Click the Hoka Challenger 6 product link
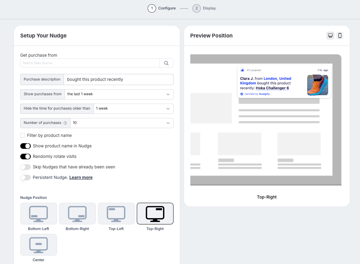Screen dimensions: 360x264 point(272,88)
